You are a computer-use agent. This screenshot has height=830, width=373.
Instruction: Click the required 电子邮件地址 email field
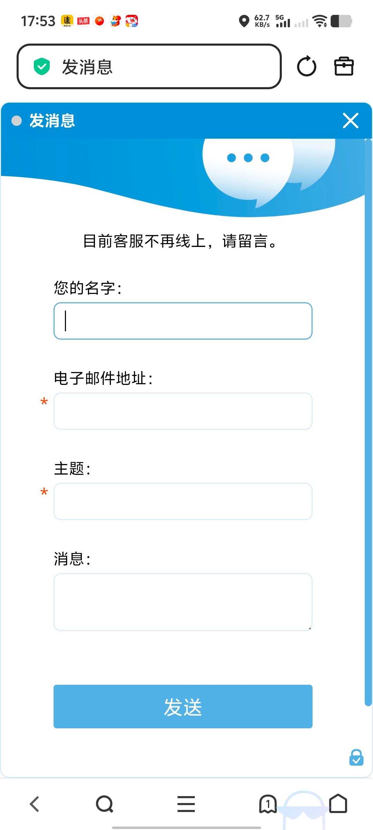pyautogui.click(x=182, y=411)
